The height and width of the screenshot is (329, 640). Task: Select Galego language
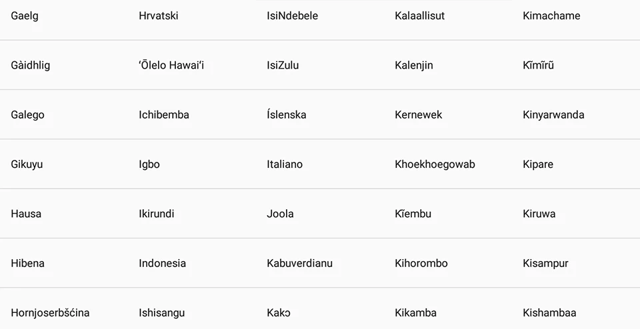pyautogui.click(x=28, y=115)
